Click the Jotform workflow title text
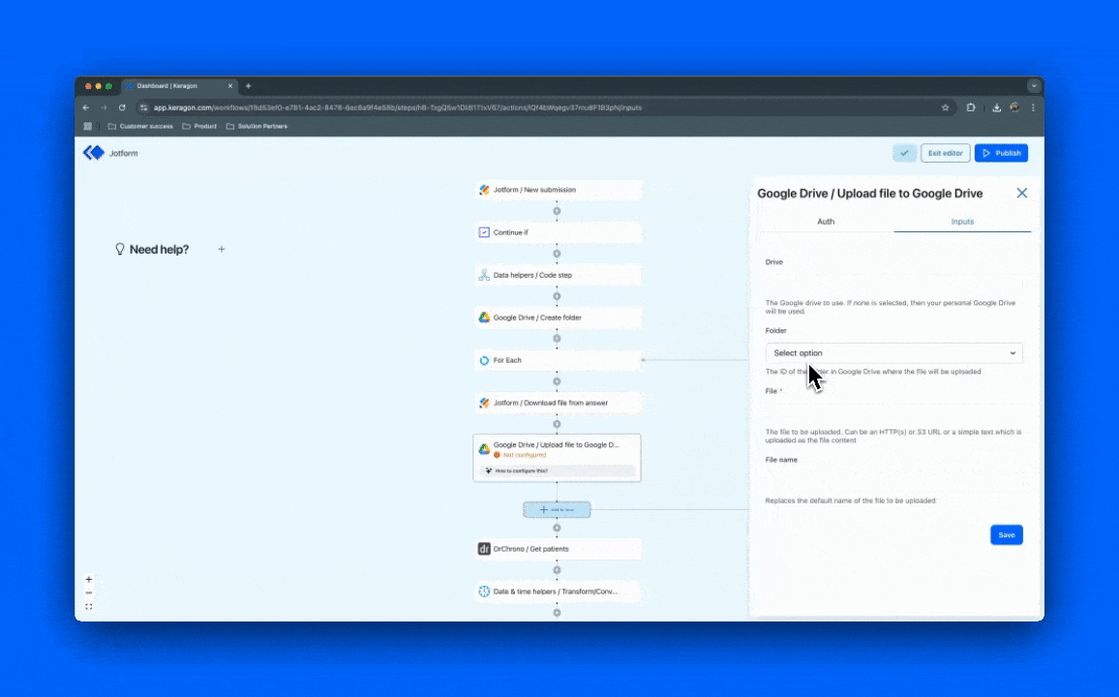 pyautogui.click(x=124, y=153)
